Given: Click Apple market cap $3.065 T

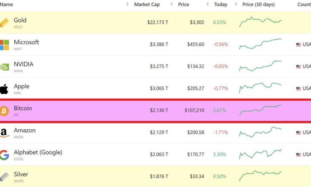Looking at the screenshot, I should pyautogui.click(x=159, y=89).
